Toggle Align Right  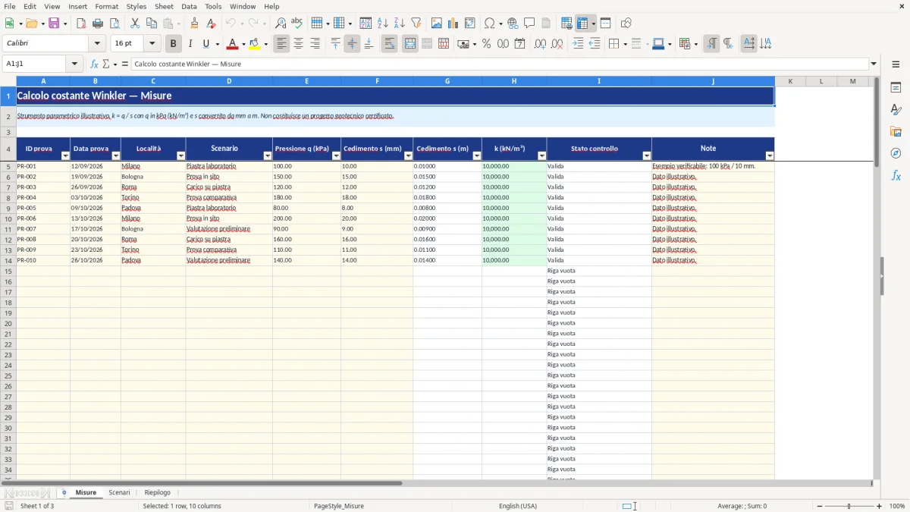(315, 44)
